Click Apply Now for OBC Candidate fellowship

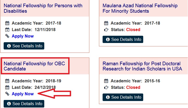click(23, 94)
